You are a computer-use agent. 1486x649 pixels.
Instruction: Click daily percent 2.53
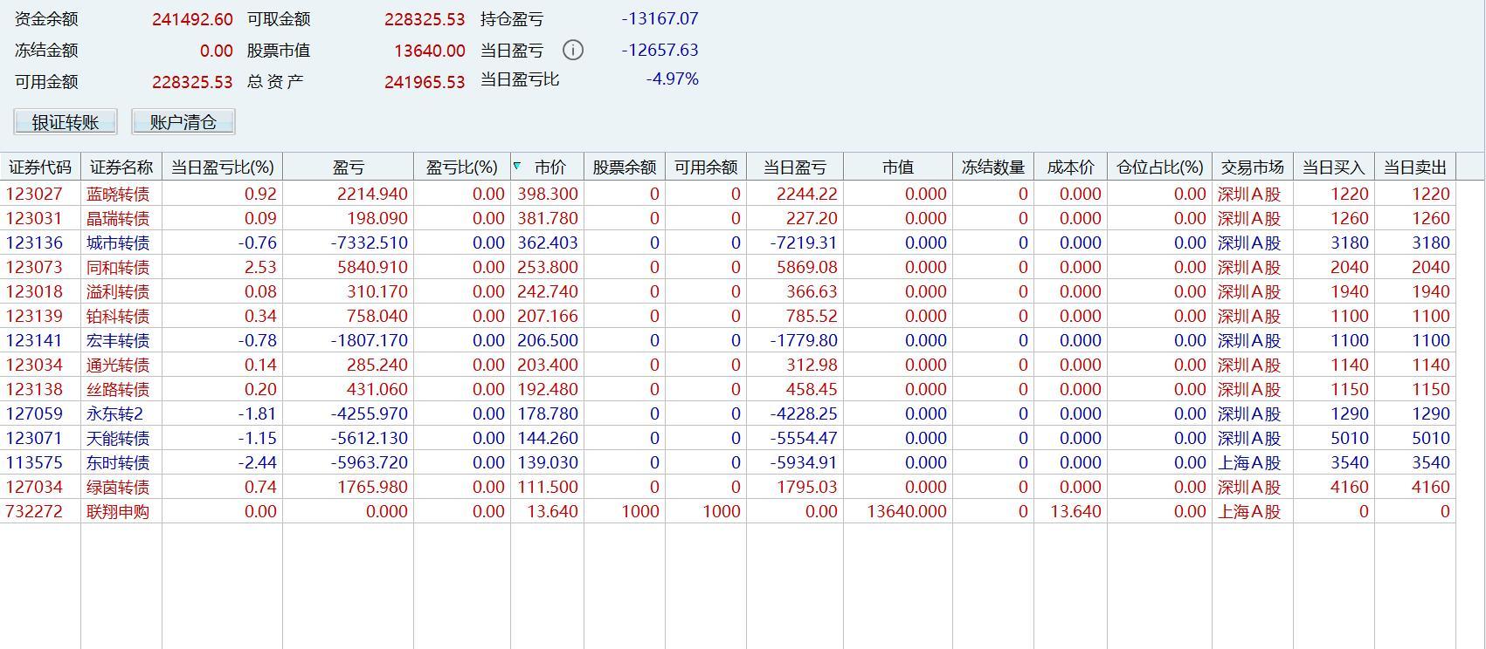point(260,267)
